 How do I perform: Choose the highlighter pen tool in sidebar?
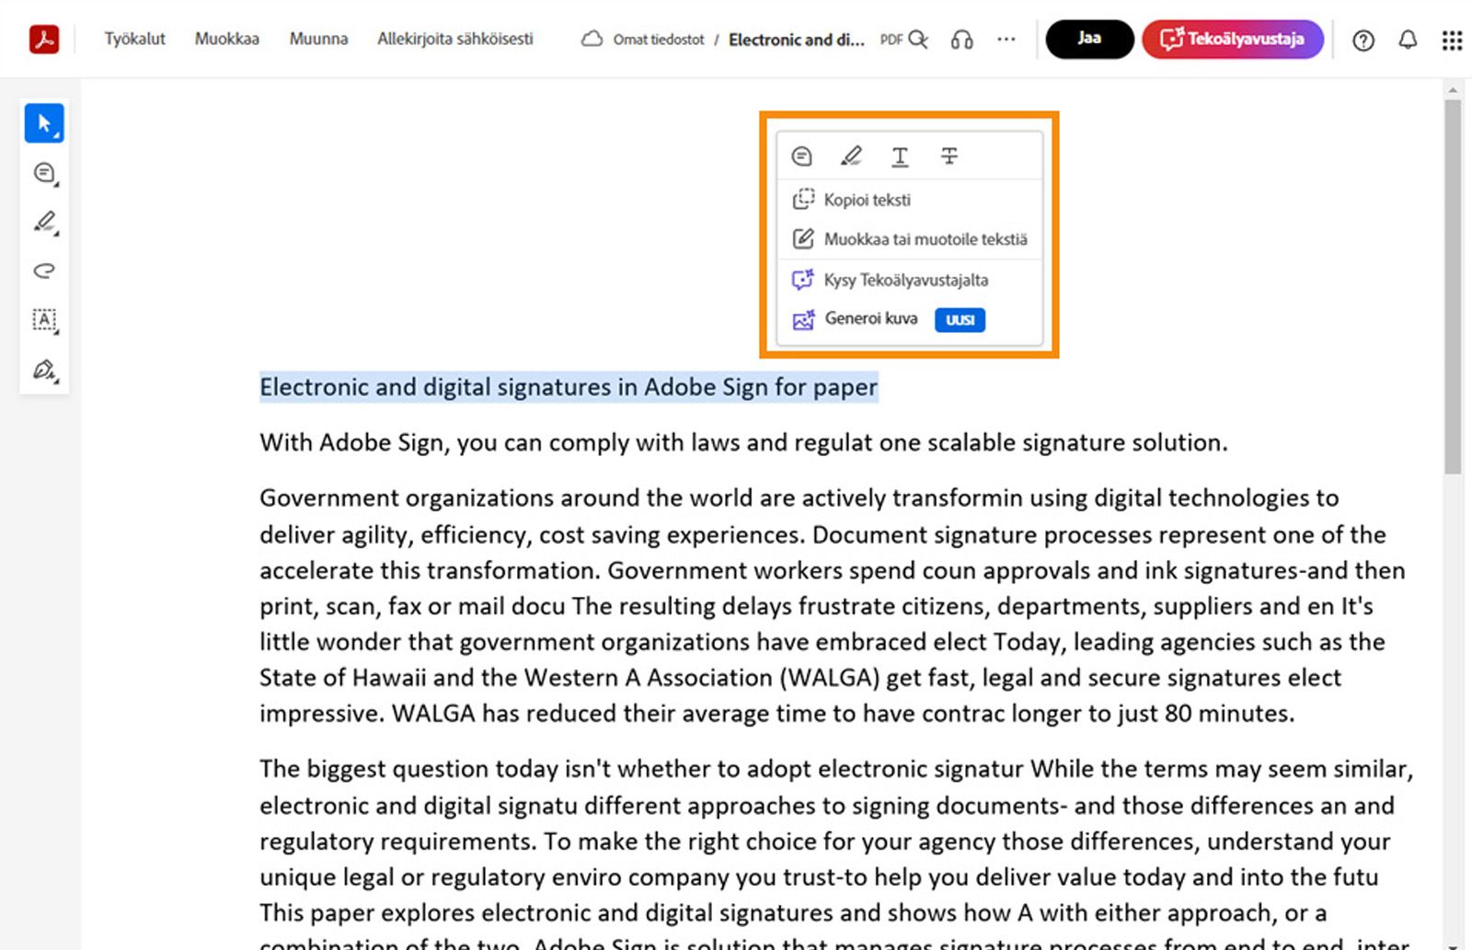44,222
